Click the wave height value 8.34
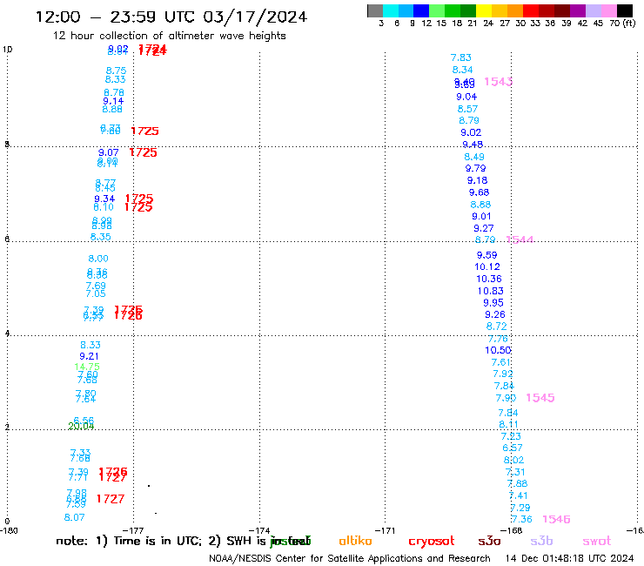This screenshot has height=566, width=644. (462, 70)
